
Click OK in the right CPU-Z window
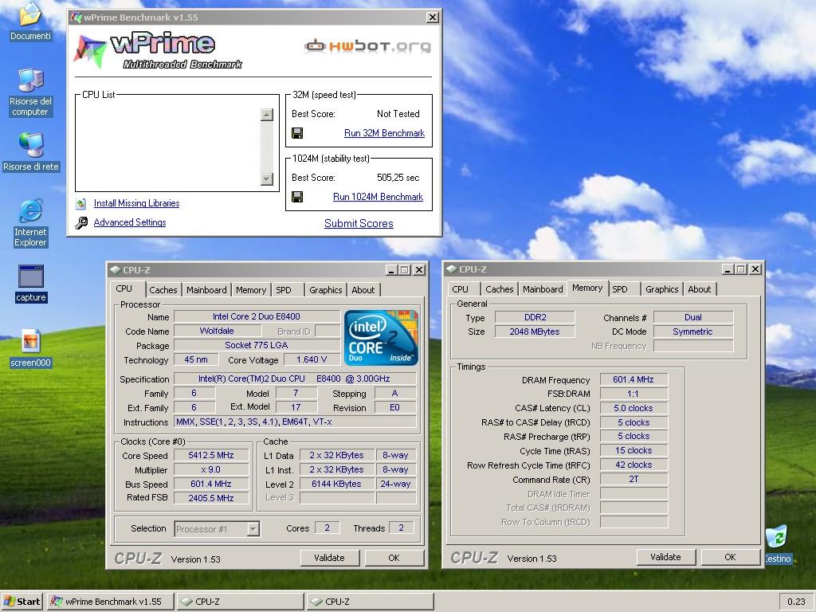point(730,557)
